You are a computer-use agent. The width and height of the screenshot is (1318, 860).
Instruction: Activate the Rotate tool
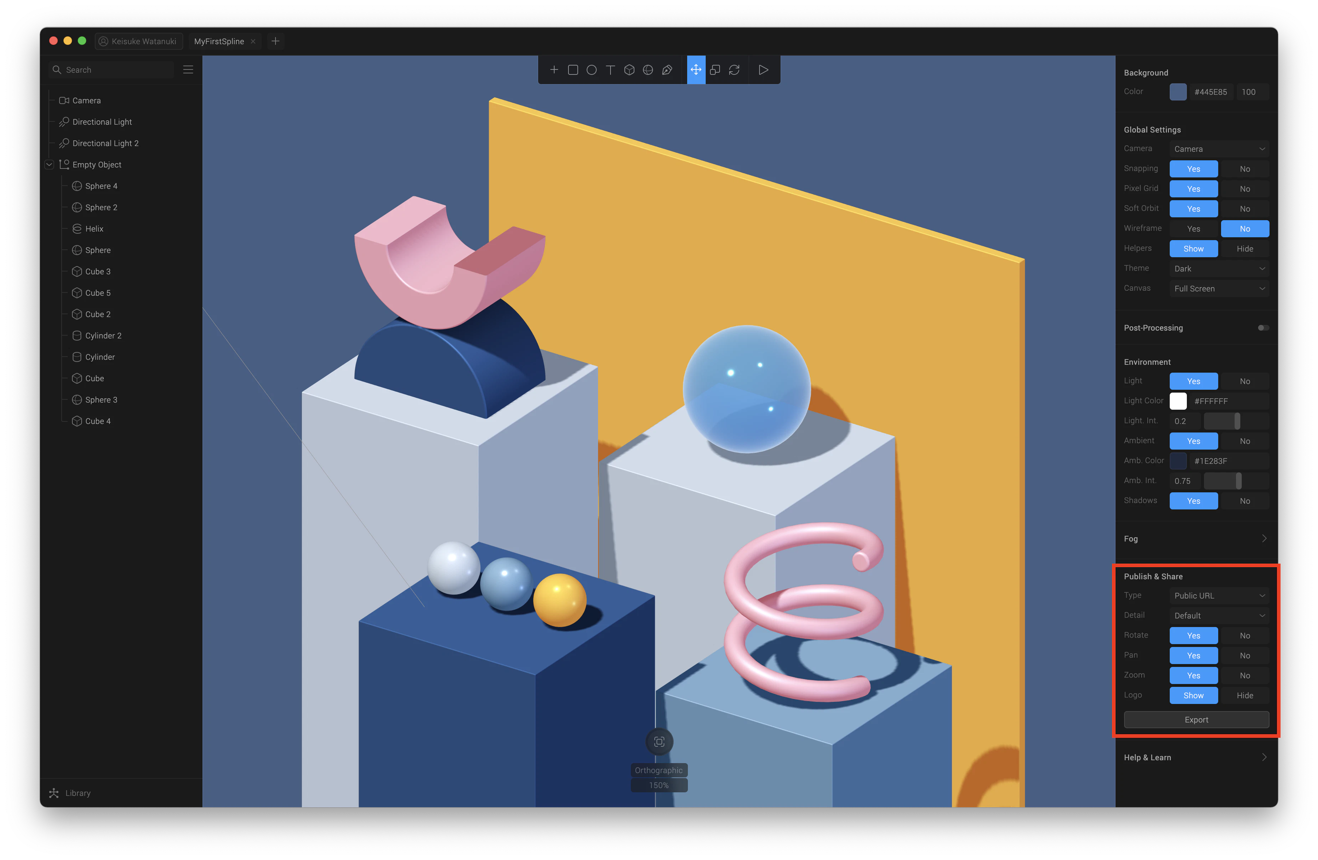(x=734, y=70)
